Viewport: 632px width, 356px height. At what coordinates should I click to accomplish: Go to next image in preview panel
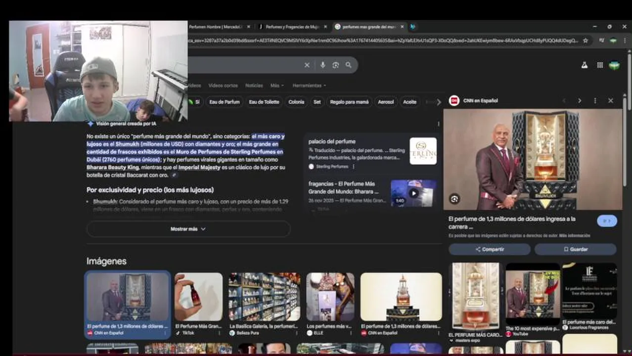click(580, 101)
